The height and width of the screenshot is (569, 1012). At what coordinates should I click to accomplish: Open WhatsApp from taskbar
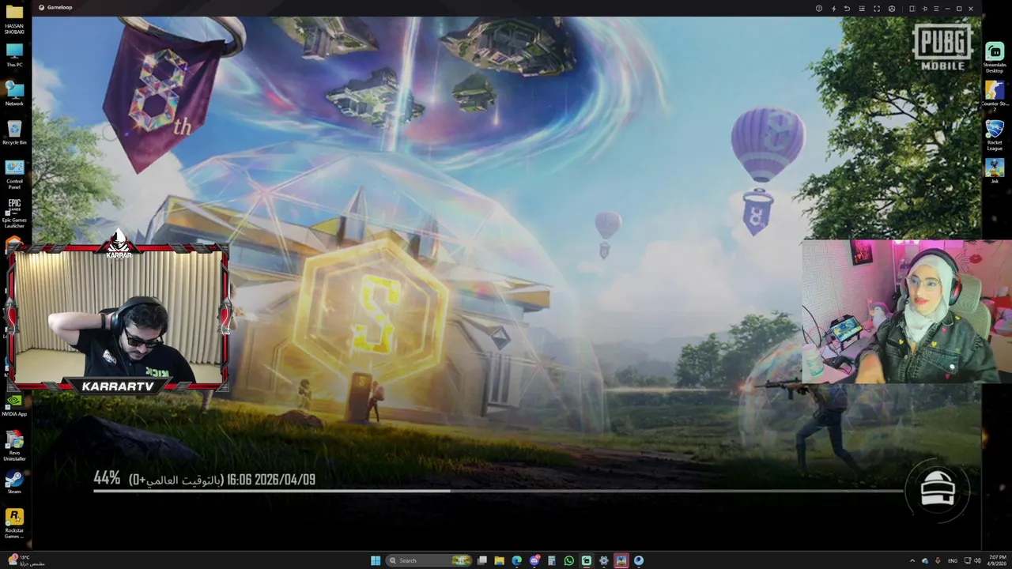point(569,560)
